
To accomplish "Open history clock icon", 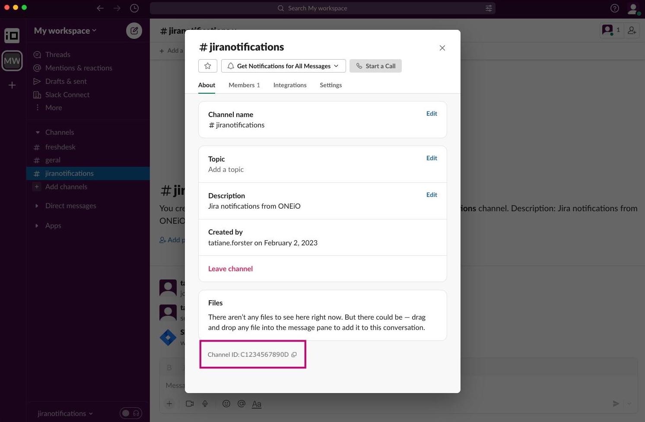I will 134,8.
